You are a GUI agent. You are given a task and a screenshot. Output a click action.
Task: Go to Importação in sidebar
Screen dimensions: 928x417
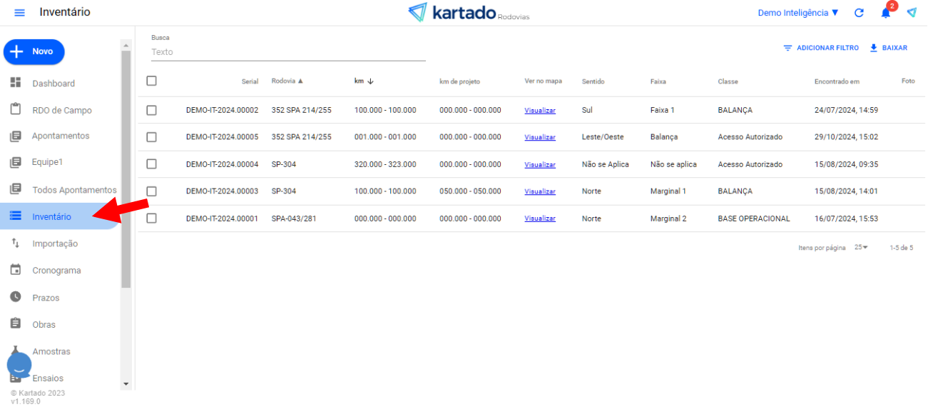coord(55,243)
